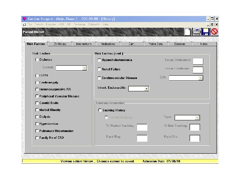This screenshot has width=240, height=180.
Task: Select Morbid Obesity checkbox
Action: pyautogui.click(x=37, y=110)
